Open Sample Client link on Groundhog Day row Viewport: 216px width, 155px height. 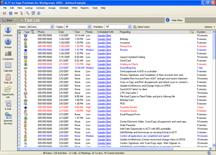(104, 68)
